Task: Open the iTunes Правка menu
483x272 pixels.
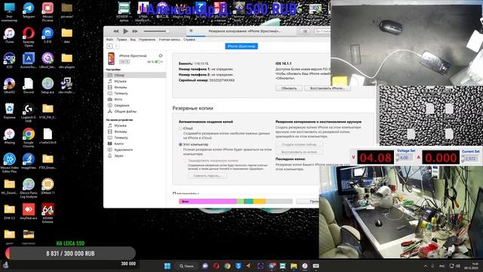Action: [x=122, y=39]
